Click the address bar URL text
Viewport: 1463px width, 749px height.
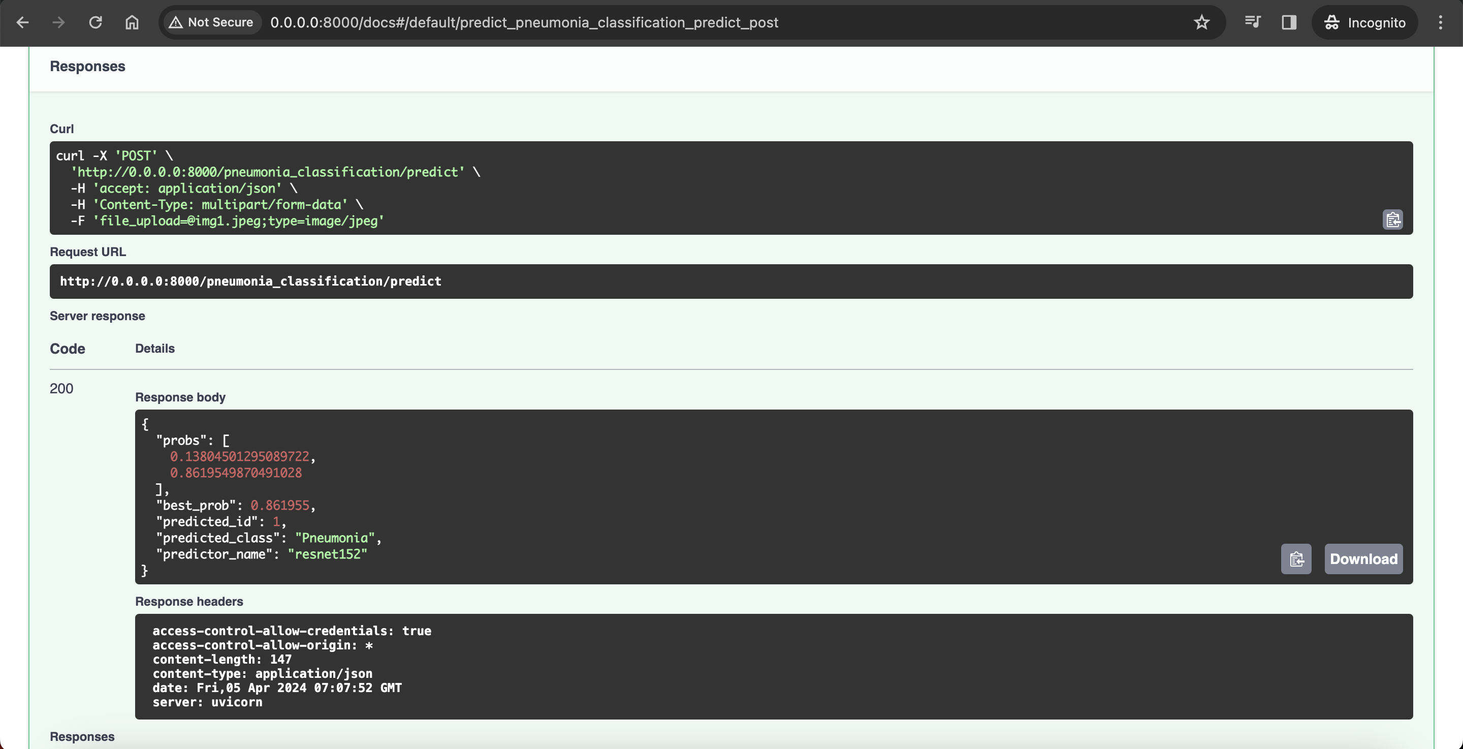tap(524, 23)
